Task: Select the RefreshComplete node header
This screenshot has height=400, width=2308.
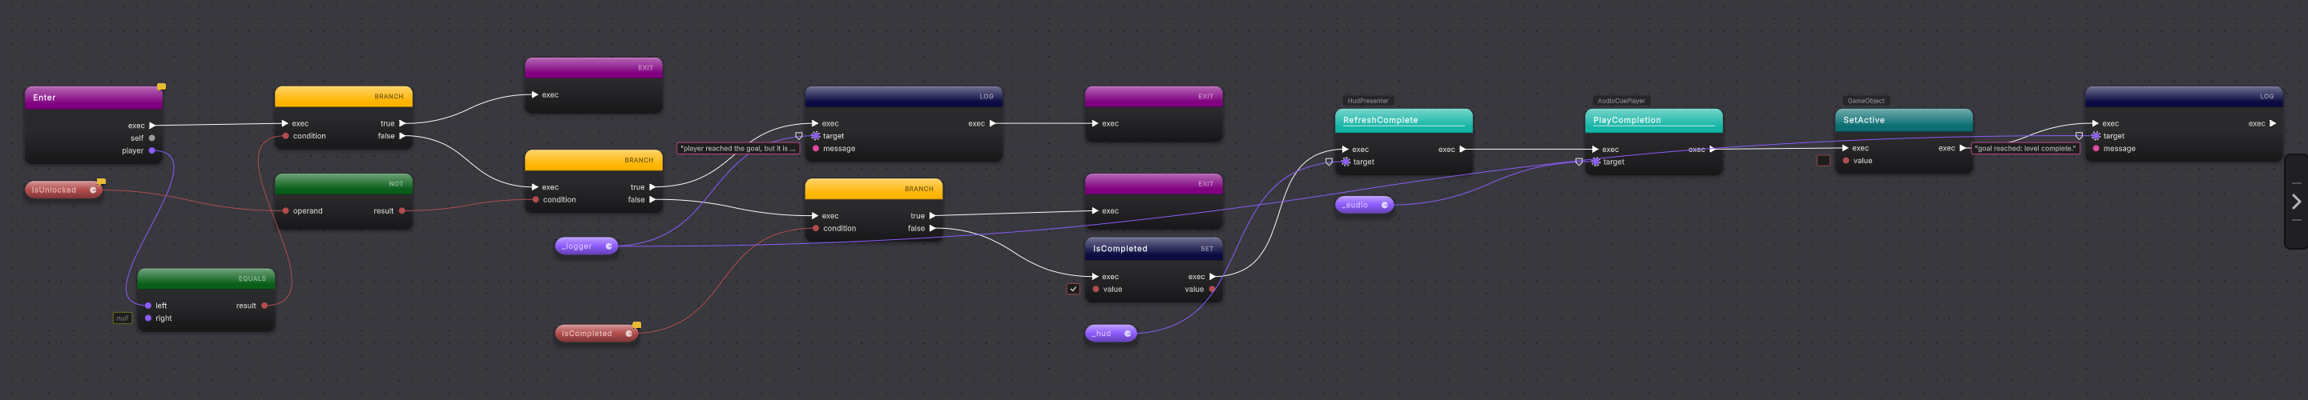Action: [x=1403, y=120]
